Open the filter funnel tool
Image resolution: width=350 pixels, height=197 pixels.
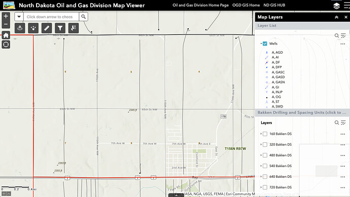(60, 28)
